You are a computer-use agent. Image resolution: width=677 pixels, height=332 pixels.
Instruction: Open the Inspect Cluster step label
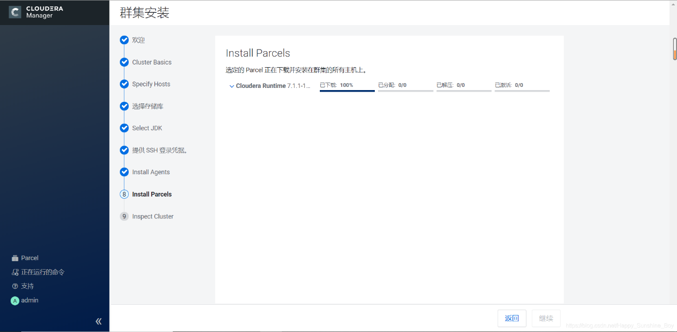pos(153,216)
